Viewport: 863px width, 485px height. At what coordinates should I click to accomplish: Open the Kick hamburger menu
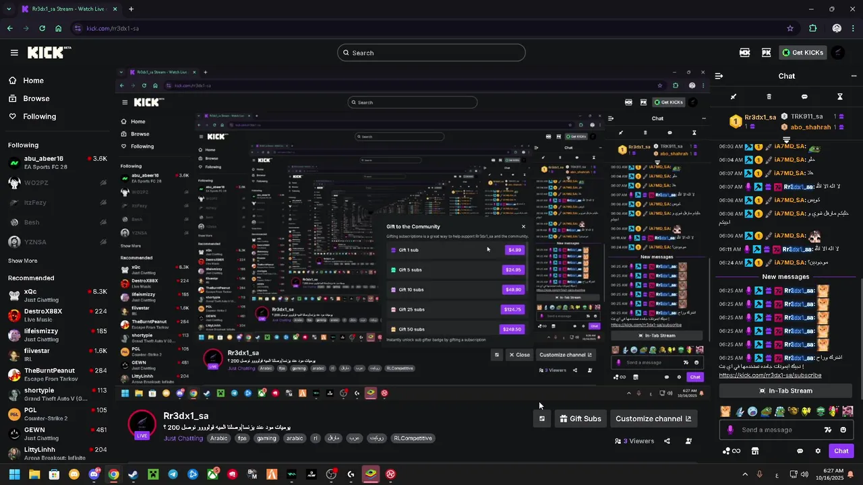pyautogui.click(x=14, y=53)
